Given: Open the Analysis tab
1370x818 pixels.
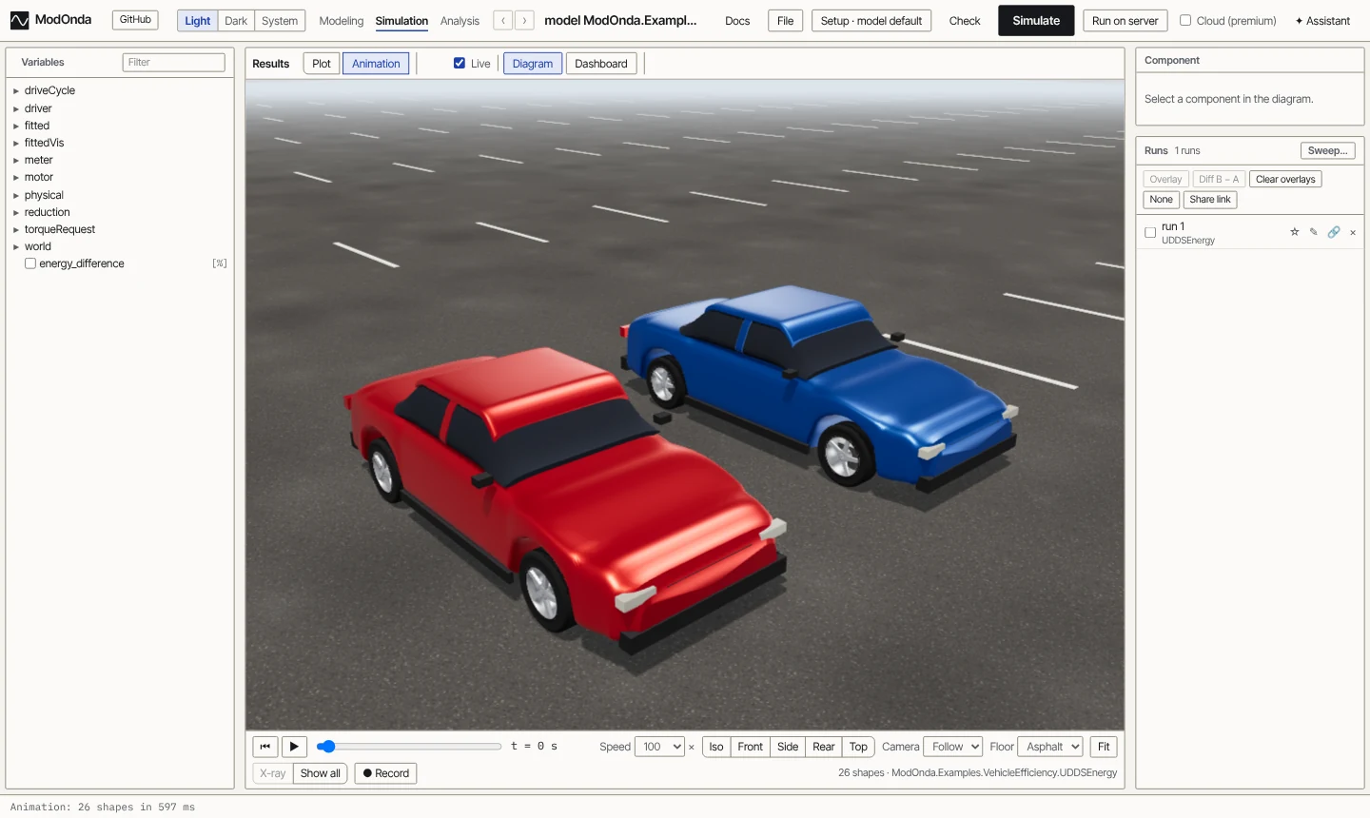Looking at the screenshot, I should click(x=460, y=21).
